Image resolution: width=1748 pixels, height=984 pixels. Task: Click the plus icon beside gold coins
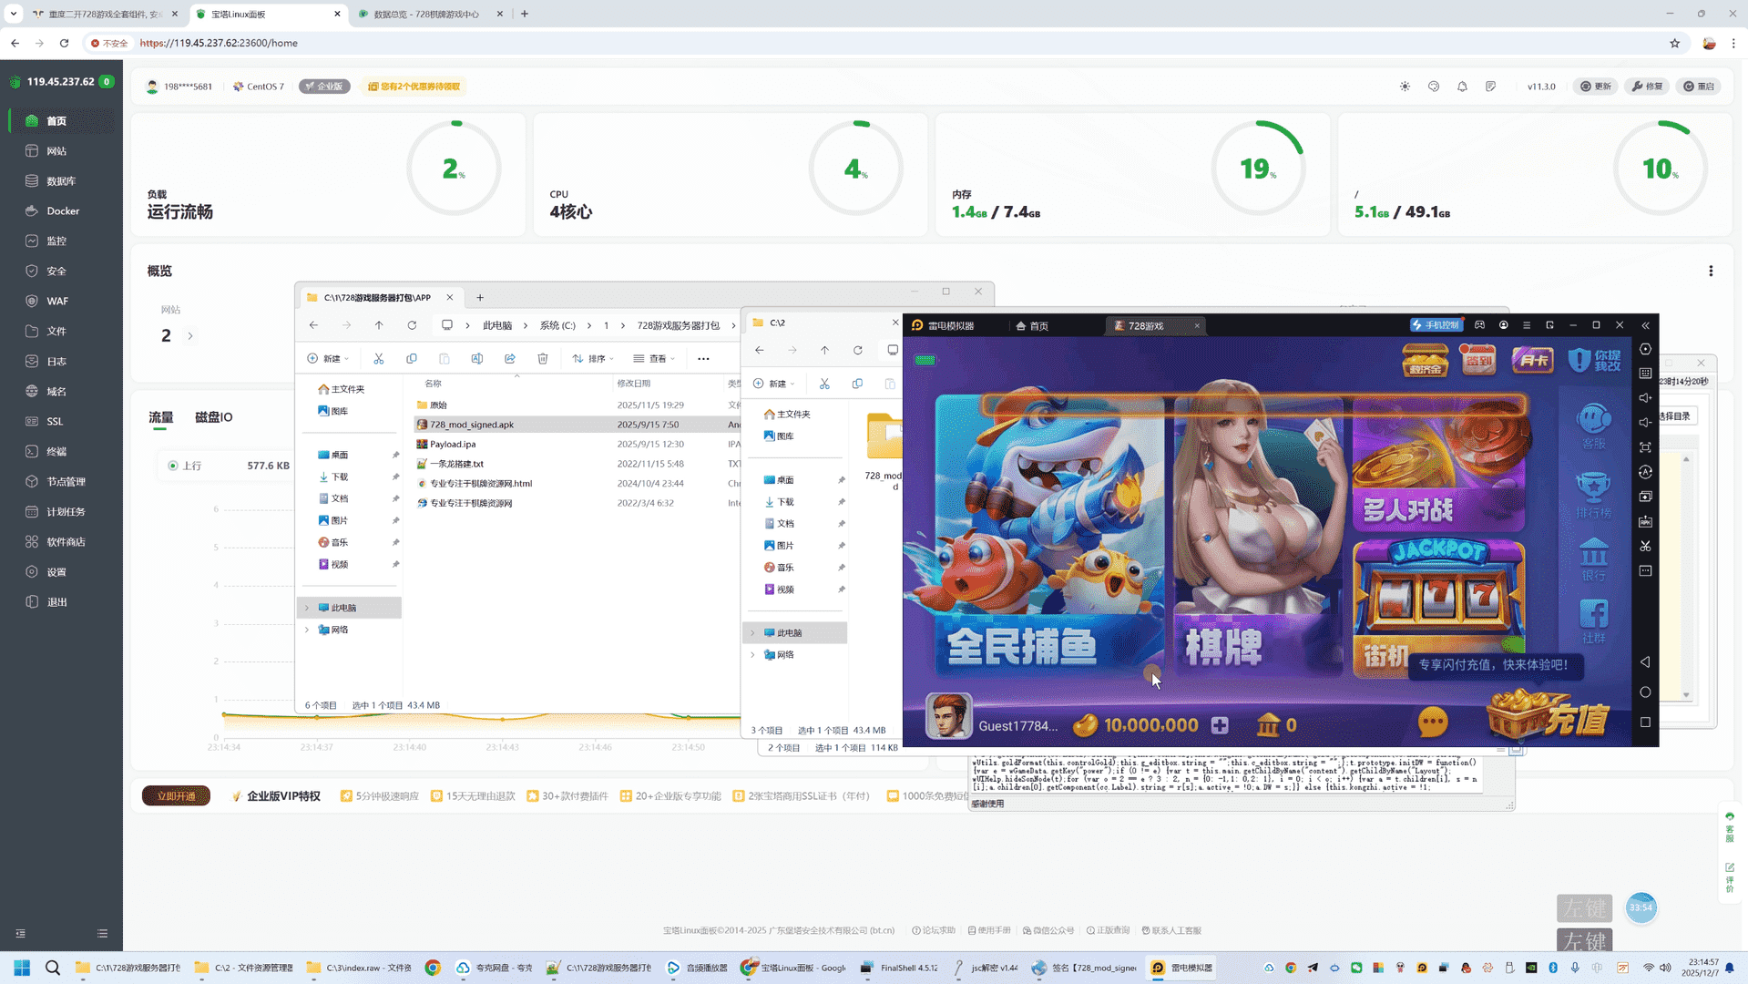1220,725
